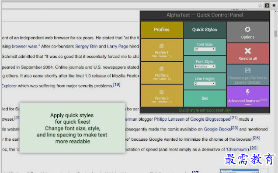This screenshot has height=173, width=278.
Task: Click 'Choose a profile first to save to domain'
Action: point(248,80)
